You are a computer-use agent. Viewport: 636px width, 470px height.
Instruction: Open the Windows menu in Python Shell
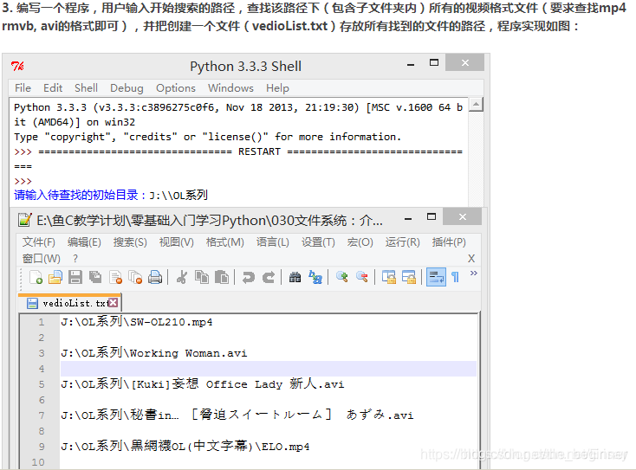pos(230,88)
